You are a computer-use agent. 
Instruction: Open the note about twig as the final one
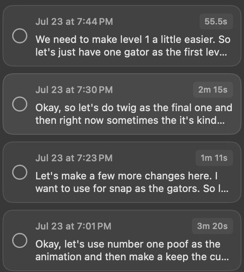(x=122, y=104)
